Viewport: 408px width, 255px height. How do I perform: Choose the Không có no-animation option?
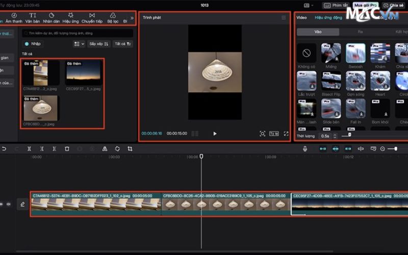307,53
